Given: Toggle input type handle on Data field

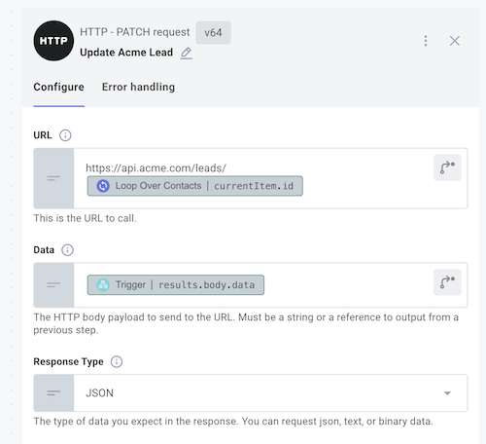Looking at the screenshot, I should [53, 285].
